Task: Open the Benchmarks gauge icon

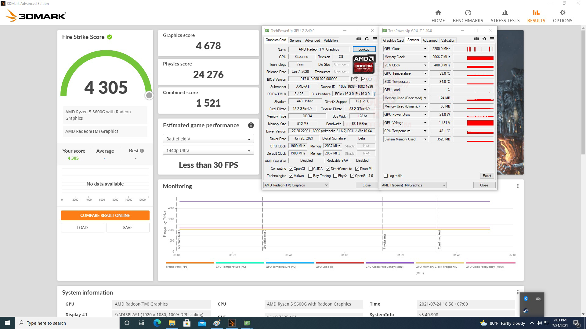Action: (468, 13)
